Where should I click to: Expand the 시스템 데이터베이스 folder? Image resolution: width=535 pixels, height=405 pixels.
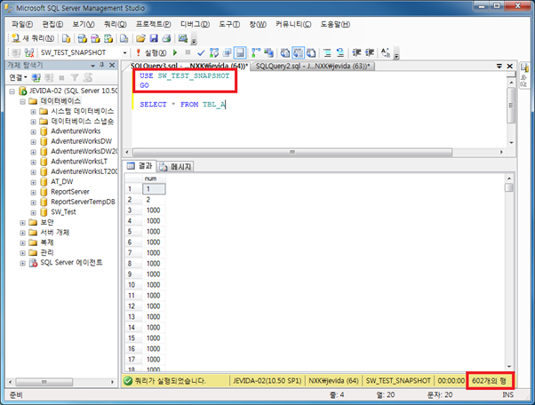(x=33, y=112)
